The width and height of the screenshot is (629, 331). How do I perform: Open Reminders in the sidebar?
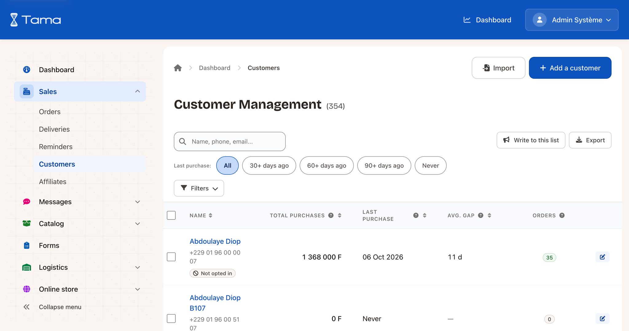56,147
